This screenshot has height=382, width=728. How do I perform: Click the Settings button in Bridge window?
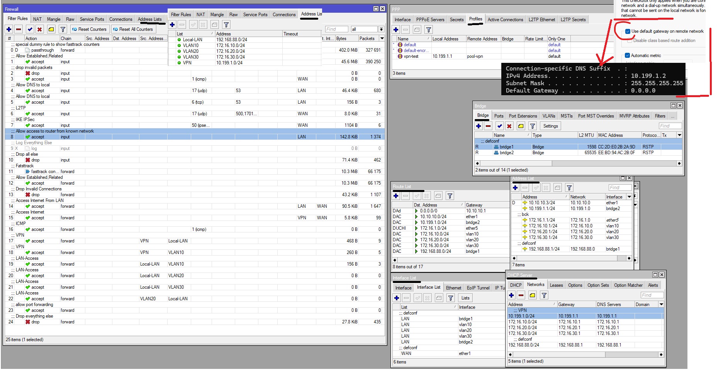click(x=550, y=126)
